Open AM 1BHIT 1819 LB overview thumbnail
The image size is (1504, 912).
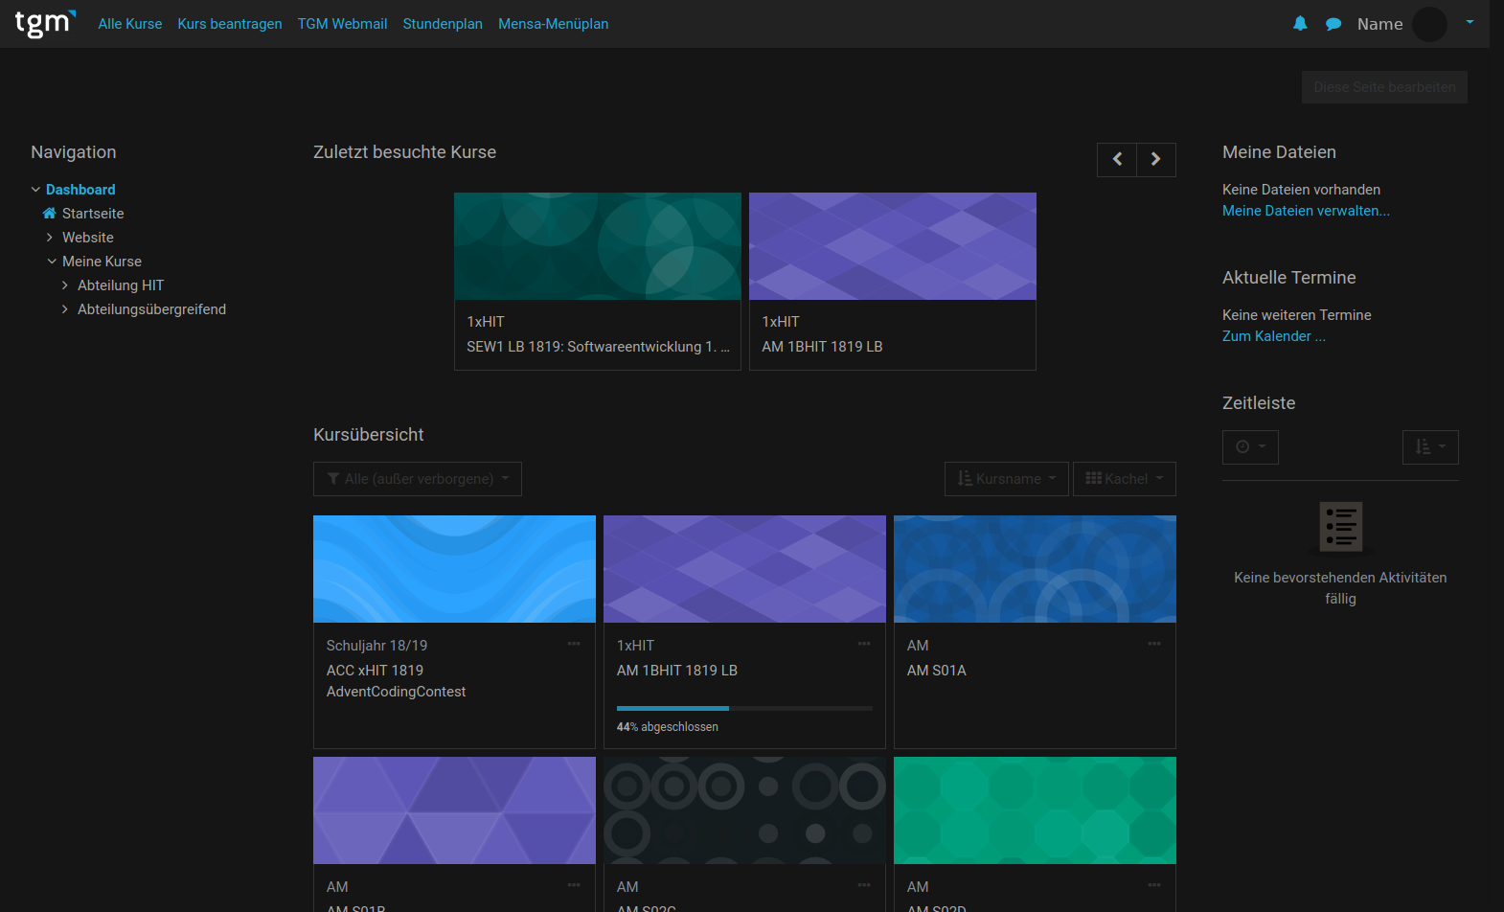(744, 569)
